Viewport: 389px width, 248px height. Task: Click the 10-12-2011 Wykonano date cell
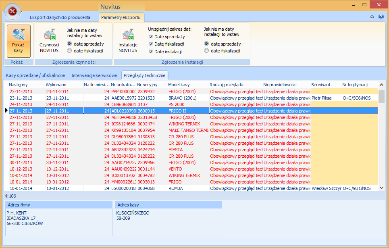tap(64, 169)
